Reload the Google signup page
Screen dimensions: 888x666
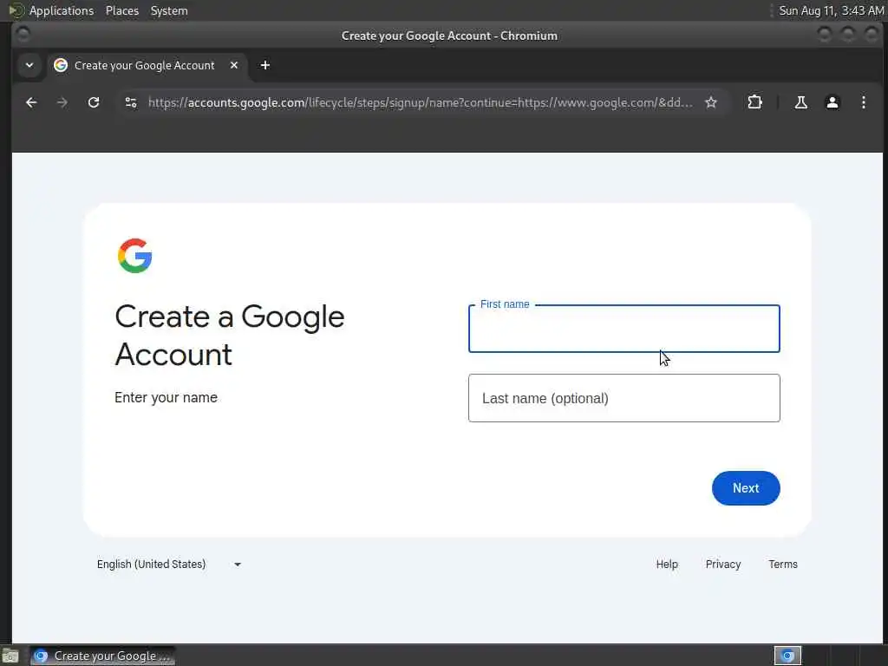pyautogui.click(x=94, y=102)
